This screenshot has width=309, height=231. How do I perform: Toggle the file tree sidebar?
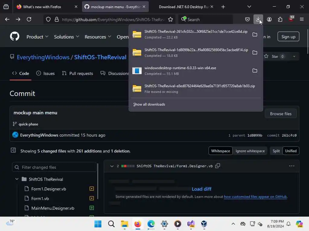pyautogui.click(x=13, y=150)
